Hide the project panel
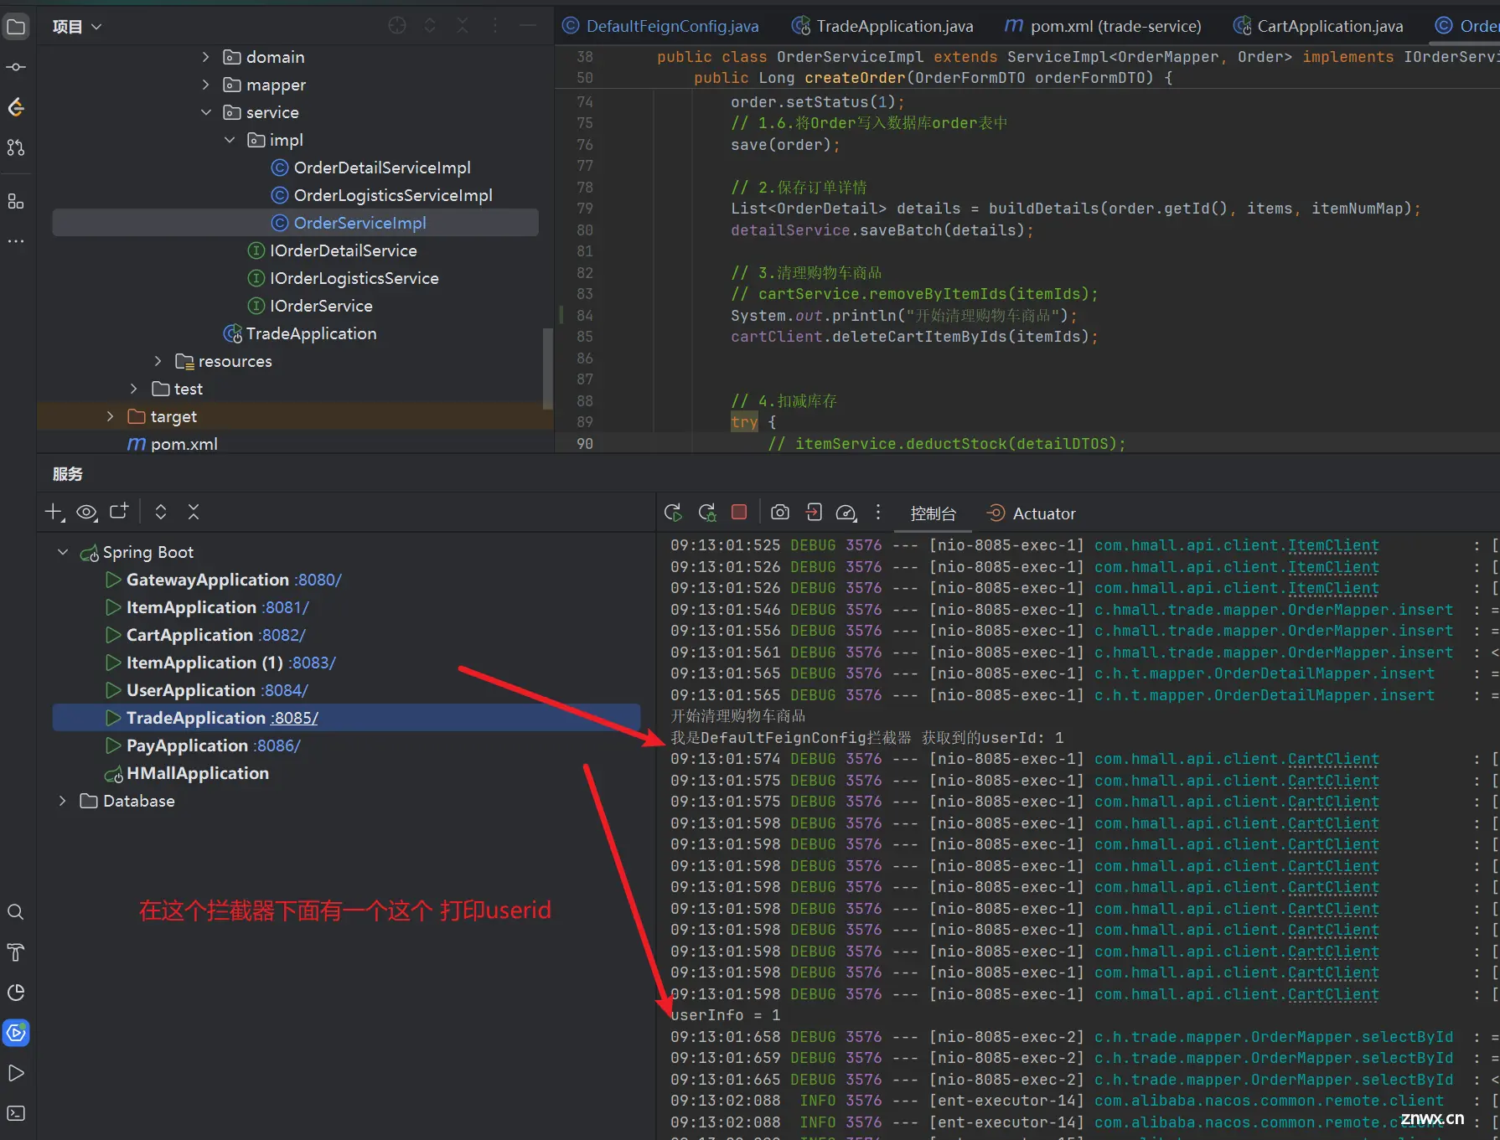 [x=528, y=26]
